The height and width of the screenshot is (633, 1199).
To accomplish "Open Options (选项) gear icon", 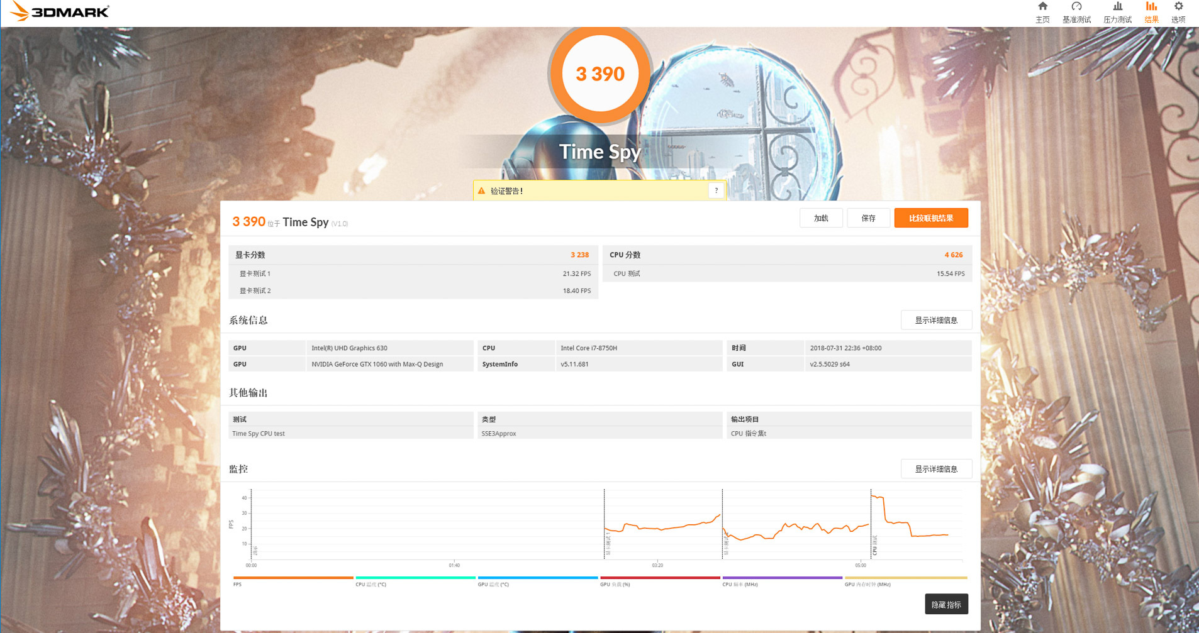I will [x=1178, y=8].
